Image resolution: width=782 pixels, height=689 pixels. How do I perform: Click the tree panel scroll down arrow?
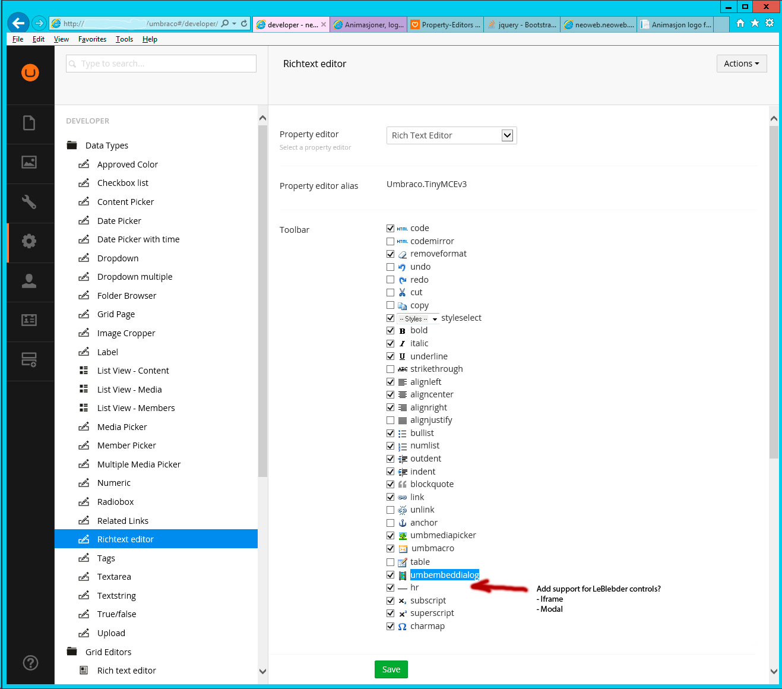click(263, 671)
